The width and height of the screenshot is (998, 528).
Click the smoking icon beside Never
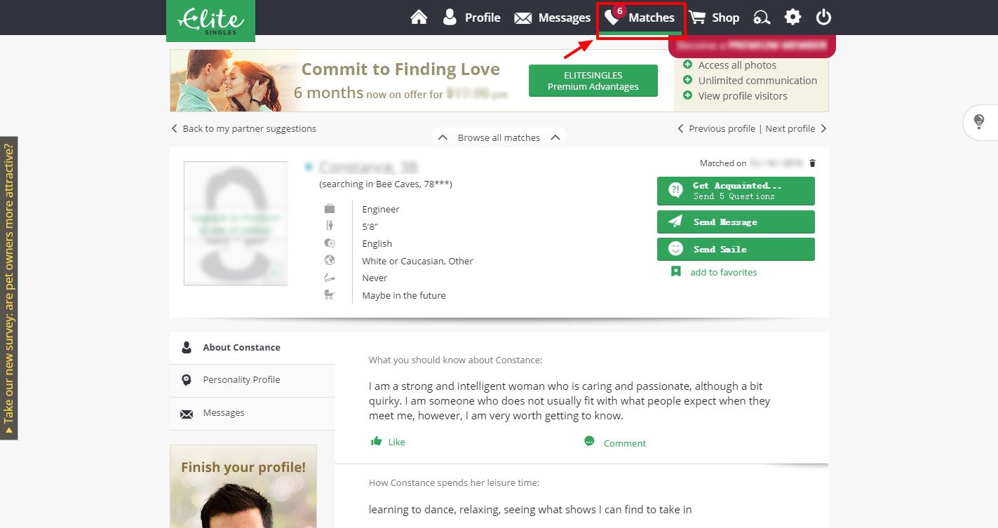tap(330, 278)
